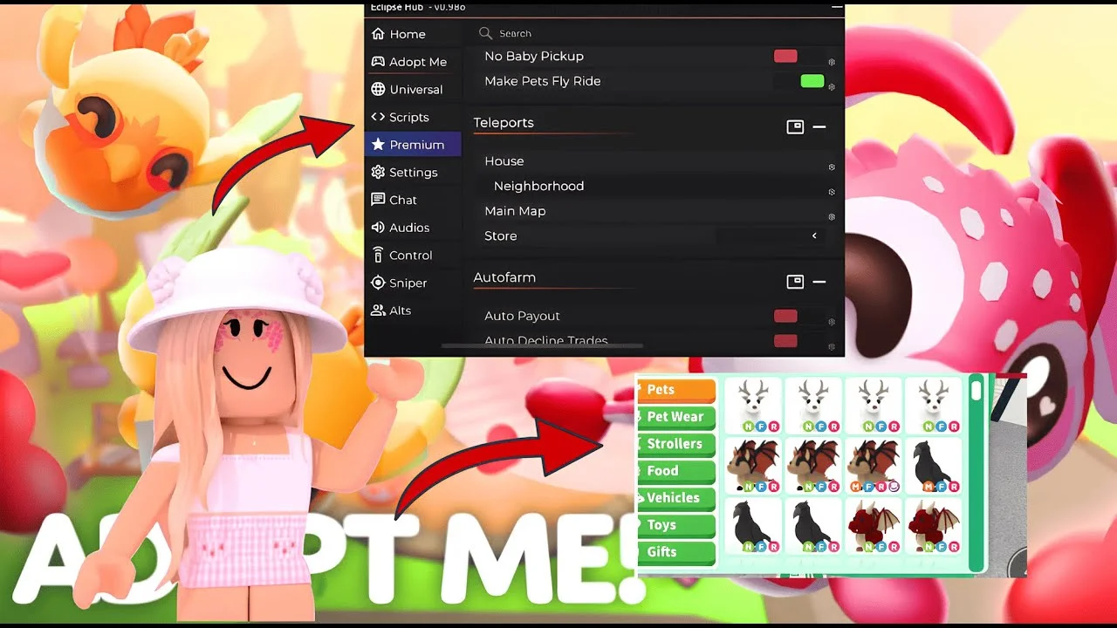
Task: Select the Pet Wear inventory tab
Action: point(675,417)
